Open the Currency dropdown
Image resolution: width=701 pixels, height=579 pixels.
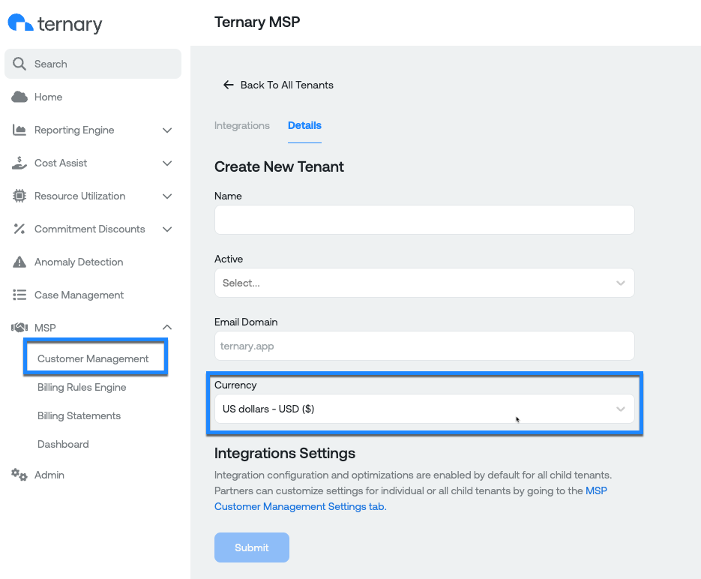tap(424, 409)
